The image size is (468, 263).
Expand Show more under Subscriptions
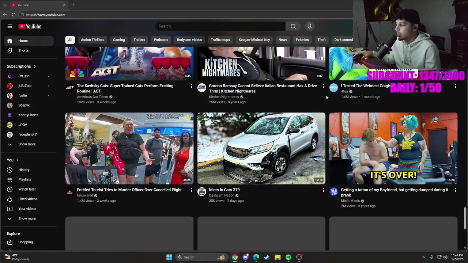(x=29, y=144)
